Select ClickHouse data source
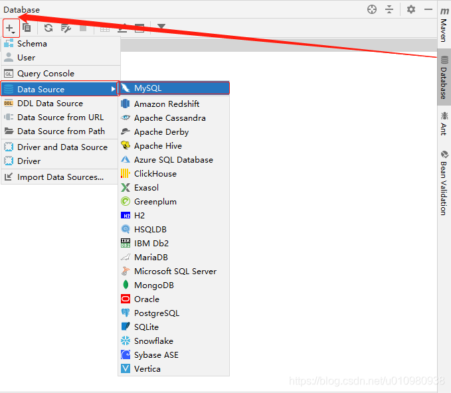The height and width of the screenshot is (393, 451). pos(174,174)
